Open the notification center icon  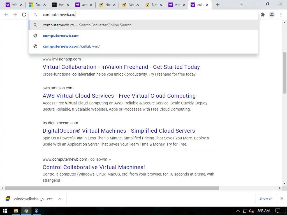[278, 211]
